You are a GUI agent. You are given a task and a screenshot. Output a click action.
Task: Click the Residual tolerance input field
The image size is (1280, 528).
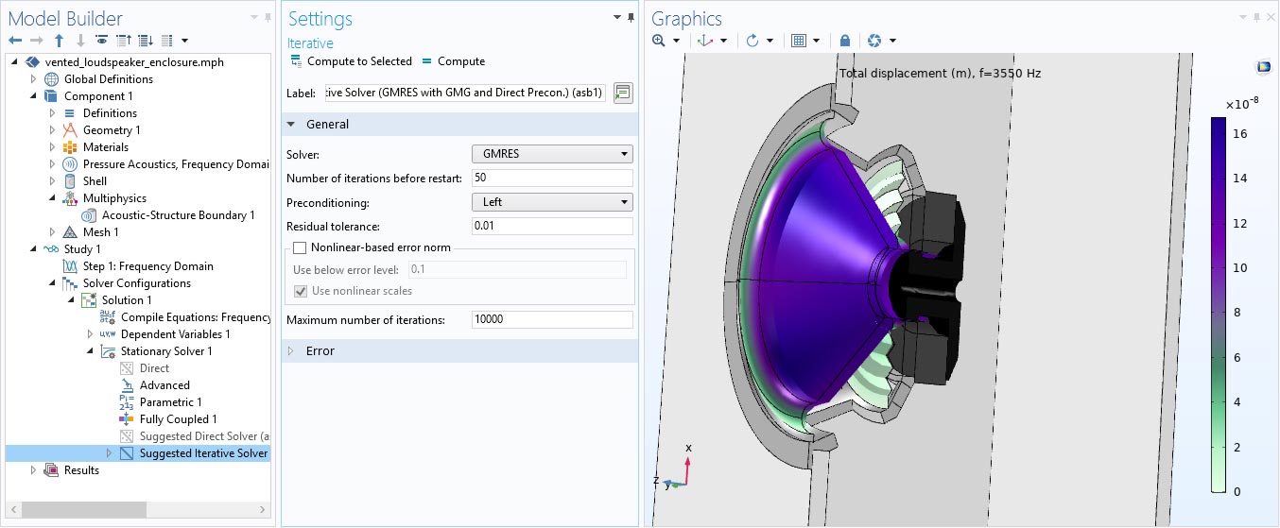552,227
